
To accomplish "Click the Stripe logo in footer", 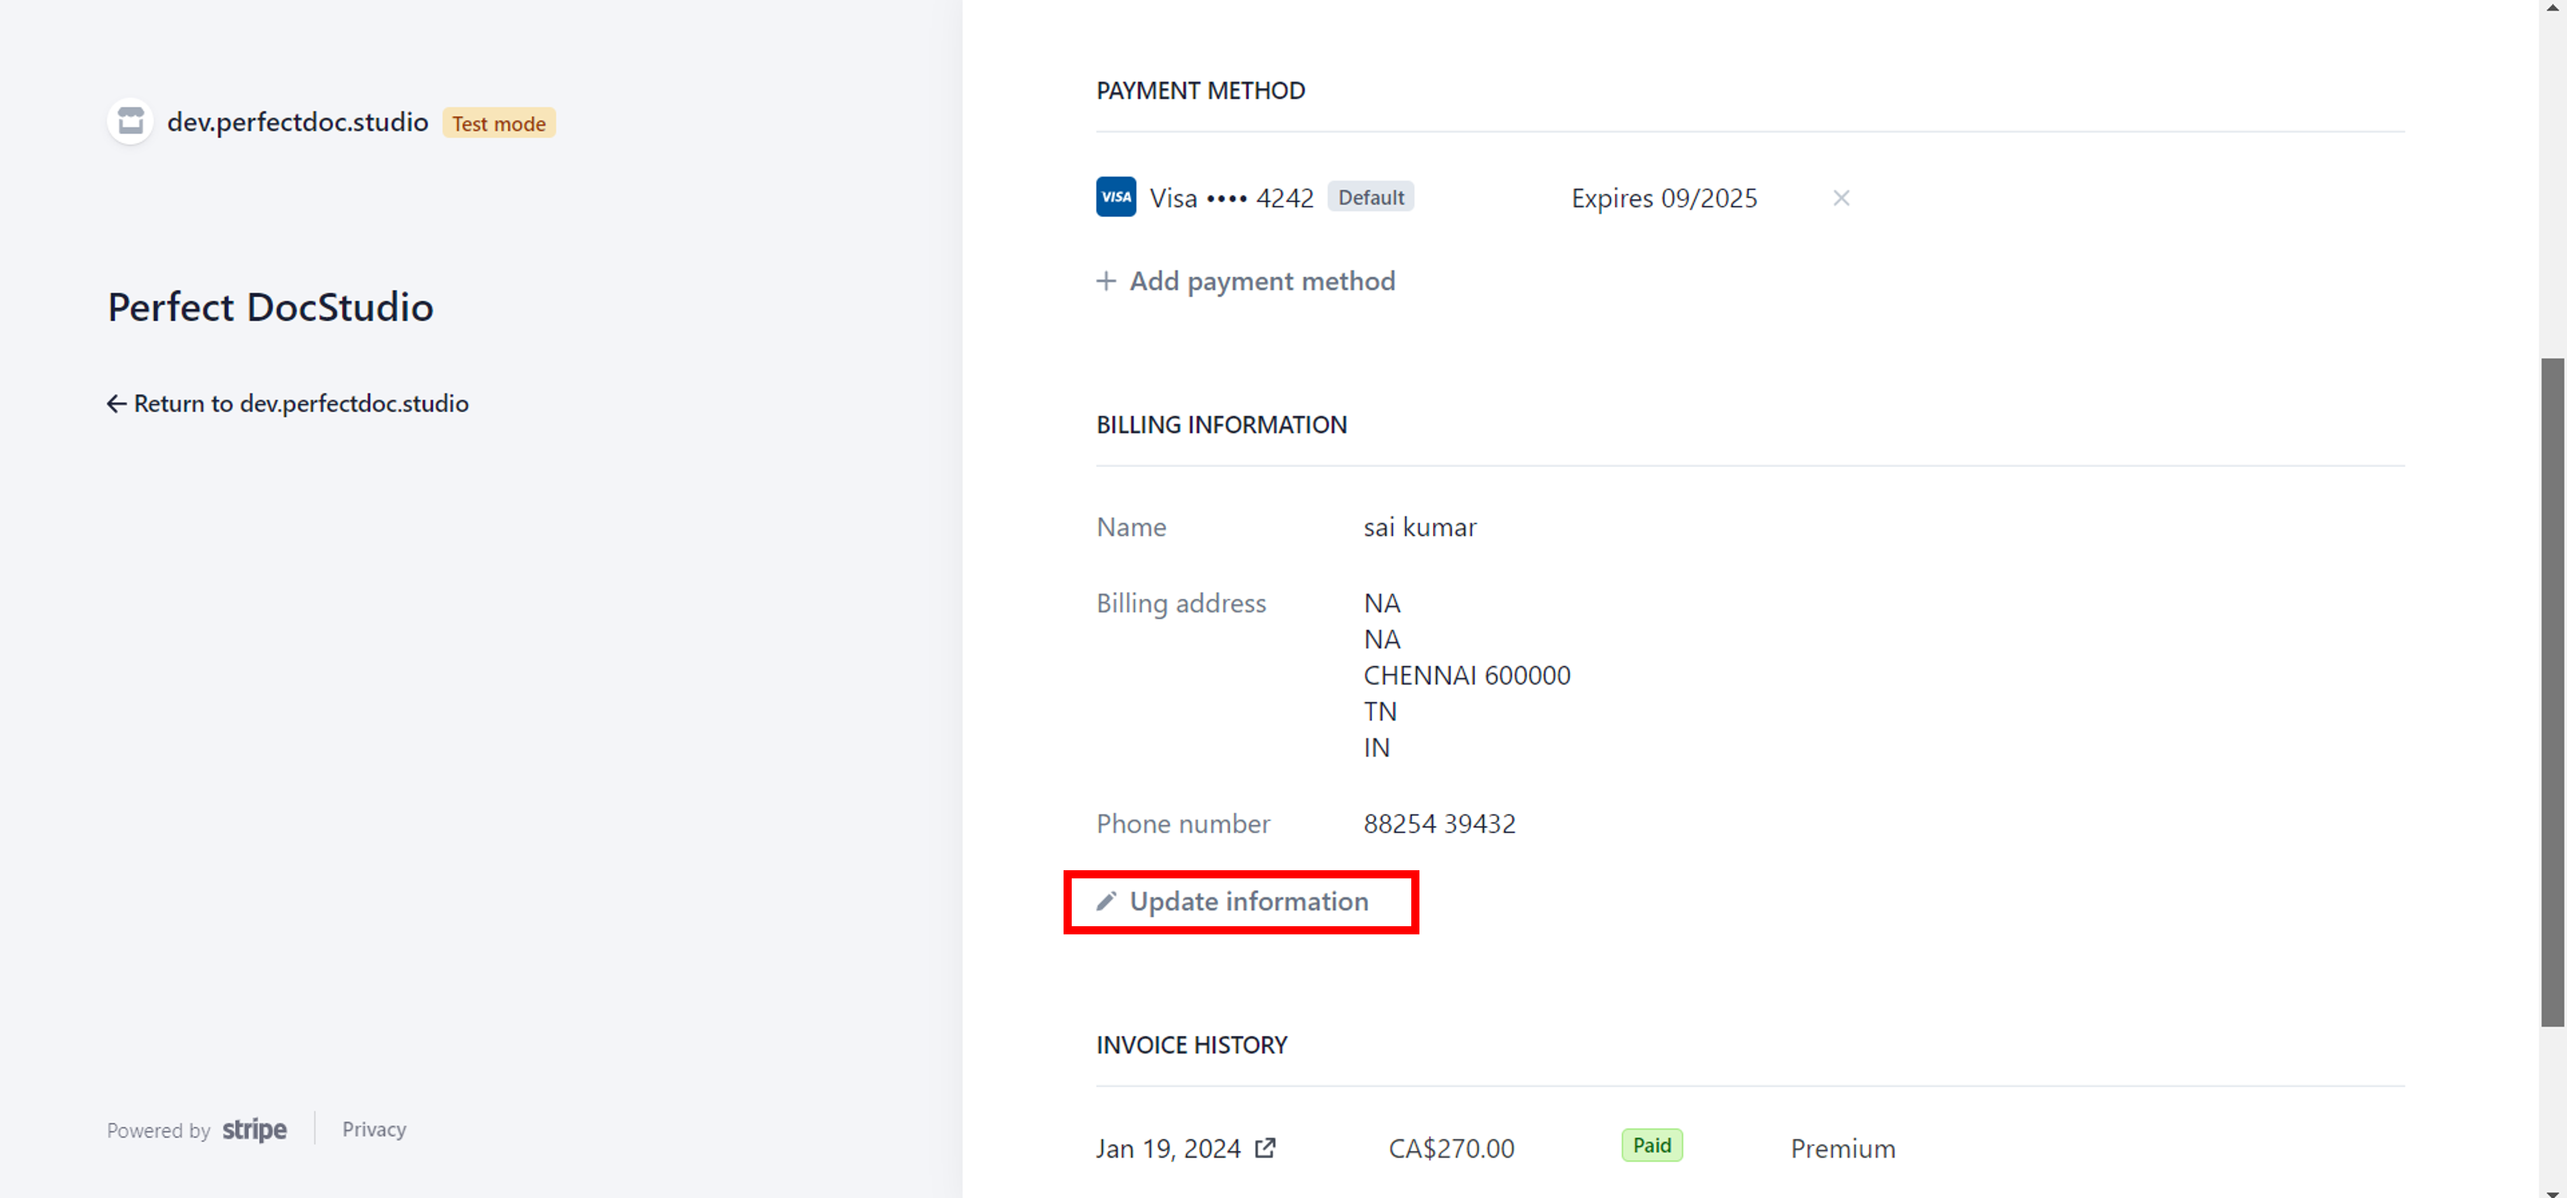I will tap(254, 1129).
